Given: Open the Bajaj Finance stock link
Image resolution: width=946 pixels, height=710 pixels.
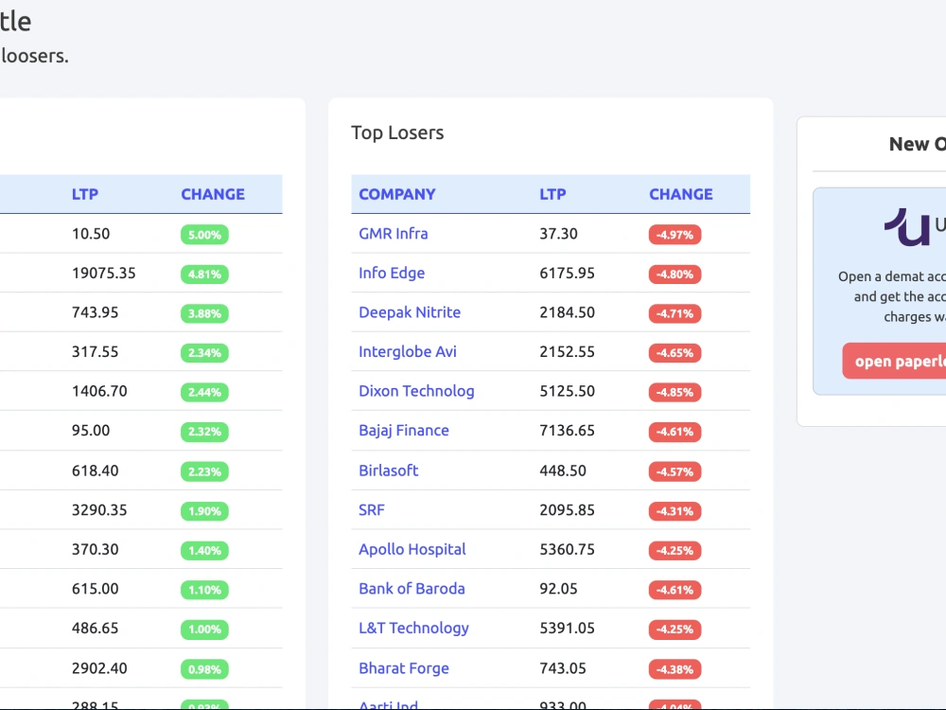Looking at the screenshot, I should click(x=404, y=431).
